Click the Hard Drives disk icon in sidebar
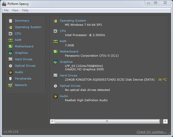 point(11,59)
